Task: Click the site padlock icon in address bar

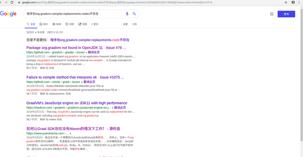Action: point(19,2)
